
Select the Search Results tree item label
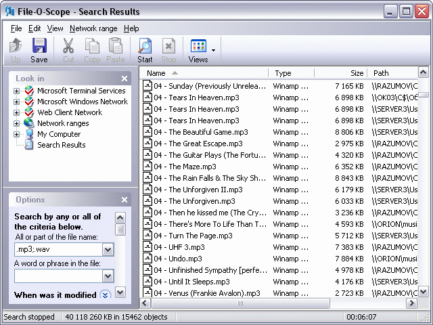tap(62, 145)
